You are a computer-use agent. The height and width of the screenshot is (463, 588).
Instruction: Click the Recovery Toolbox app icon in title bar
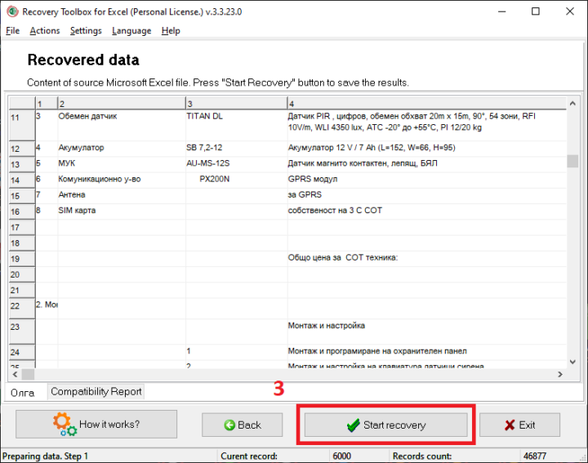tap(12, 11)
